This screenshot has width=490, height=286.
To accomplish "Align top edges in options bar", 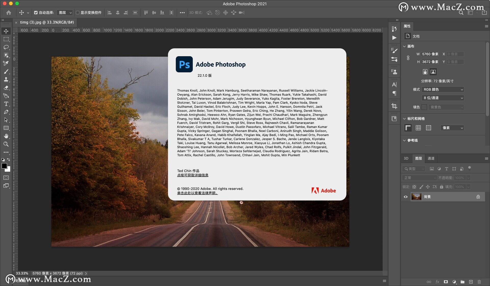I will pos(146,13).
